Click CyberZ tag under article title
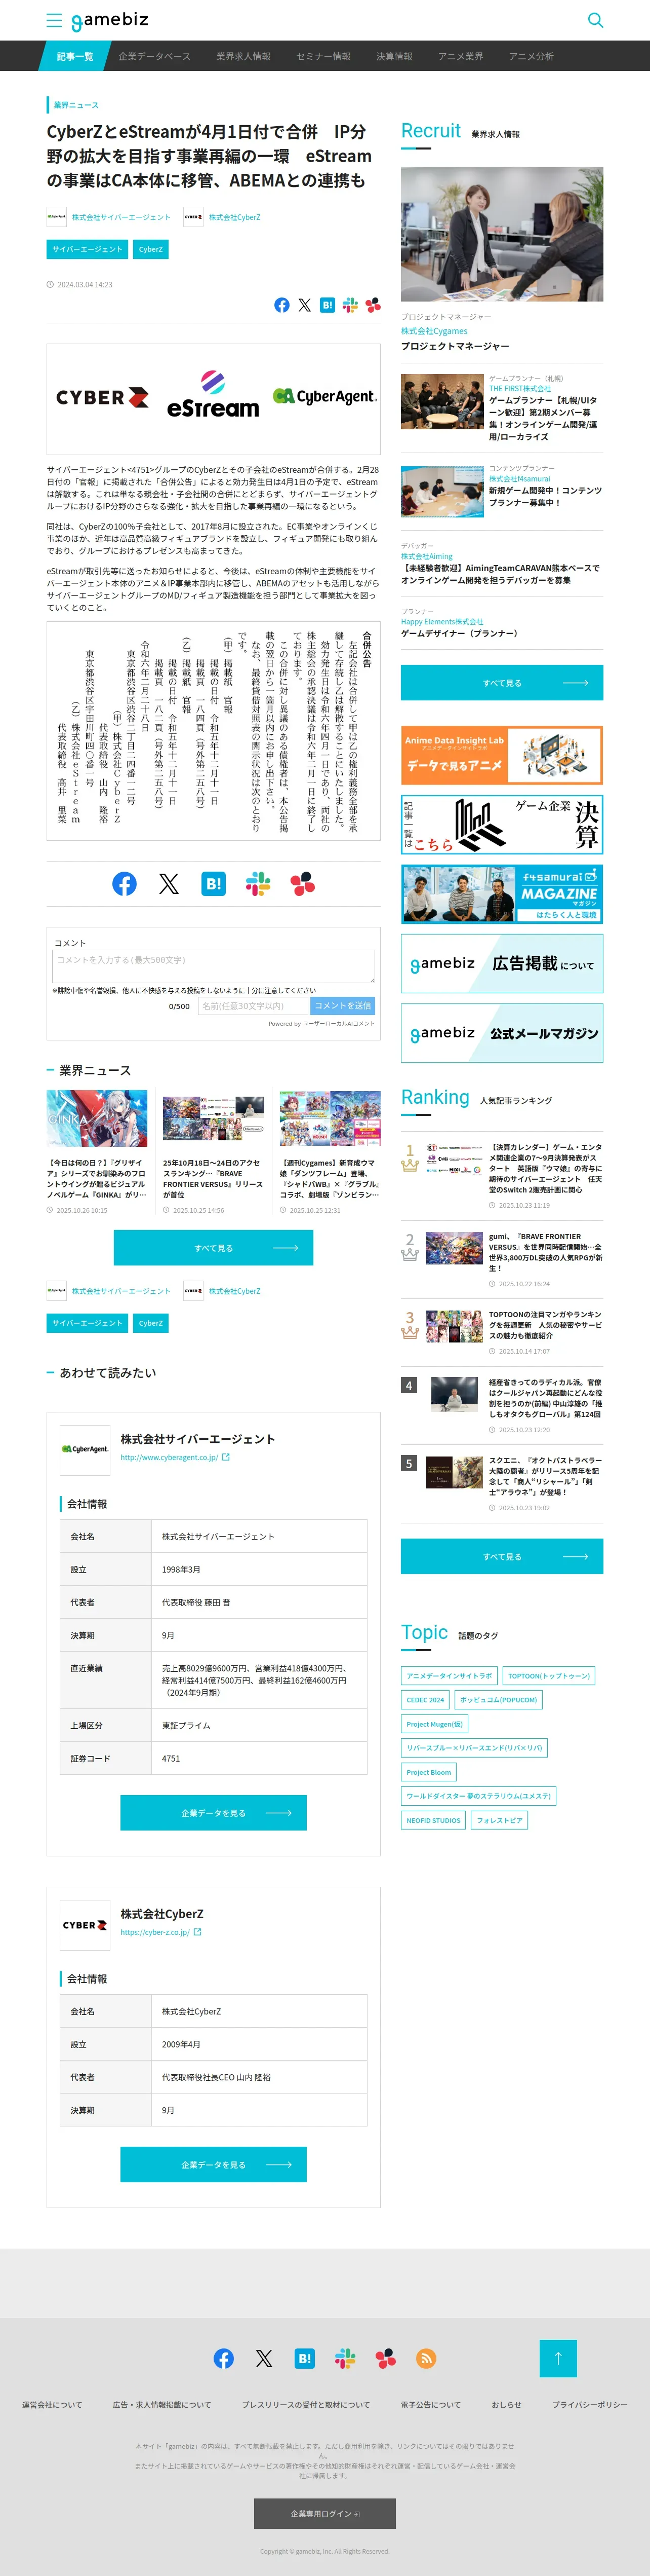Image resolution: width=650 pixels, height=2576 pixels. (x=151, y=249)
